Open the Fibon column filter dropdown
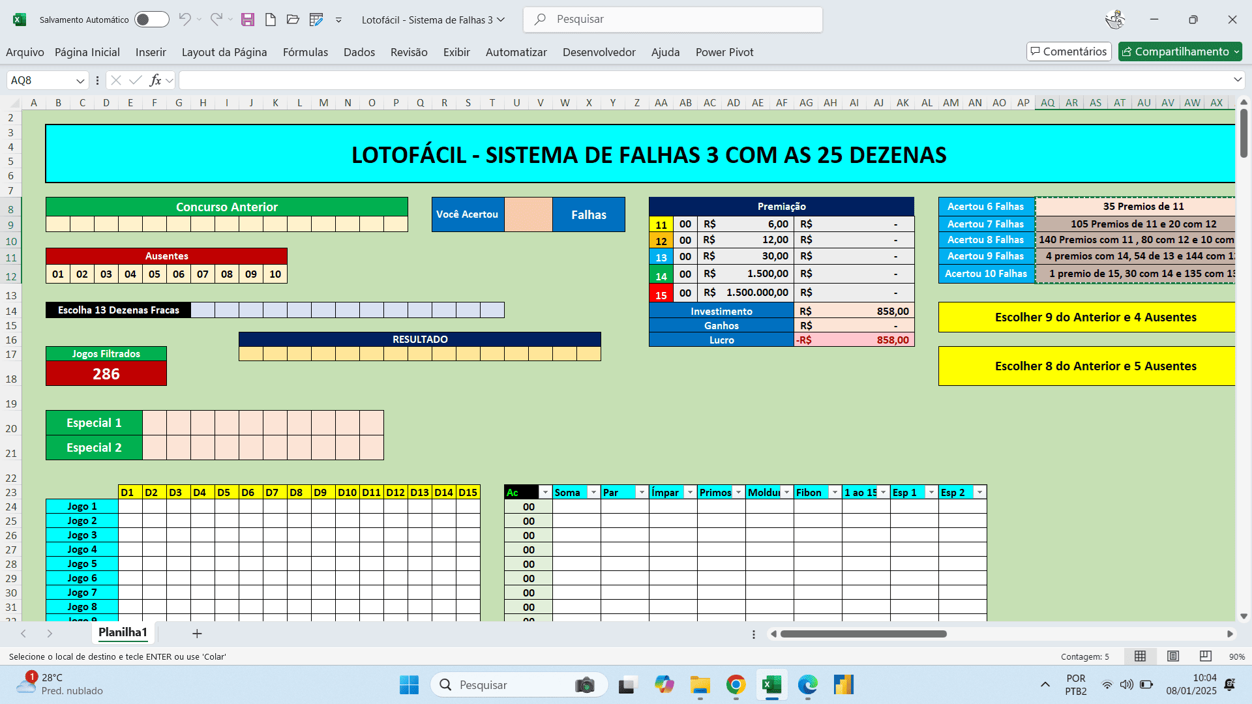The width and height of the screenshot is (1252, 704). 835,493
